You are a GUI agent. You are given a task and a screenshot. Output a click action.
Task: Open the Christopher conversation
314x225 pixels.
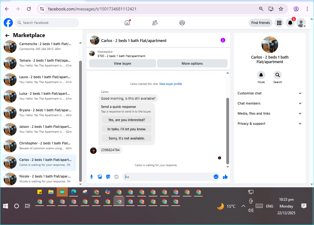pos(39,146)
